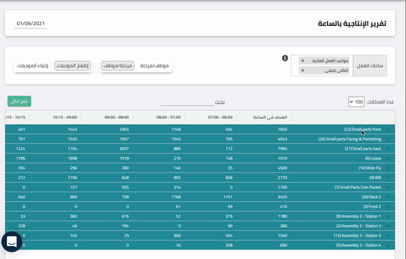Image resolution: width=406 pixels, height=259 pixels.
Task: Open the 01/06/2021 date picker field
Action: tap(30, 24)
